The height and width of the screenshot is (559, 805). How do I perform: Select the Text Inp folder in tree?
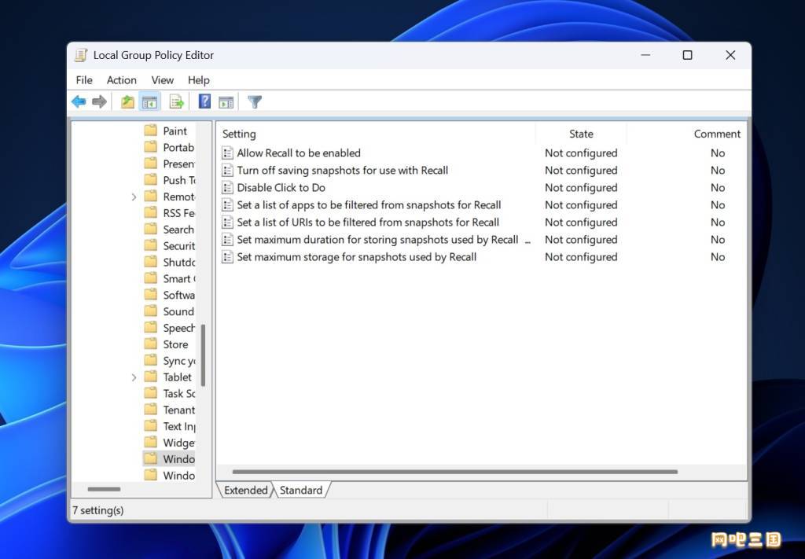pos(179,426)
